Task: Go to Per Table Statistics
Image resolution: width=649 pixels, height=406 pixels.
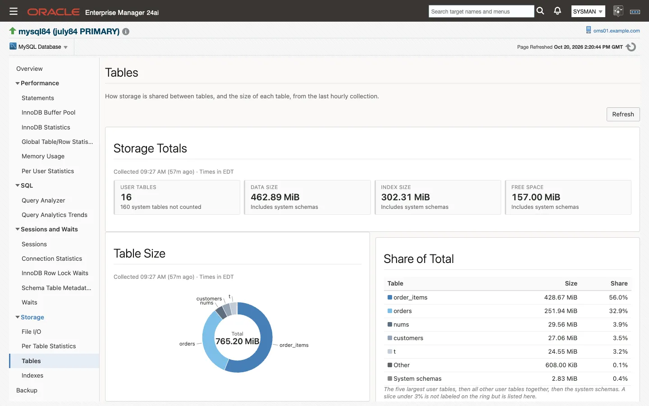Action: (49, 346)
